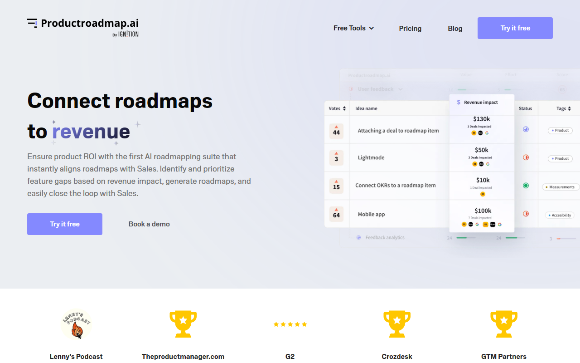Viewport: 580px width, 363px height.
Task: Click status icon for 'Attaching a deal' row
Action: click(526, 129)
